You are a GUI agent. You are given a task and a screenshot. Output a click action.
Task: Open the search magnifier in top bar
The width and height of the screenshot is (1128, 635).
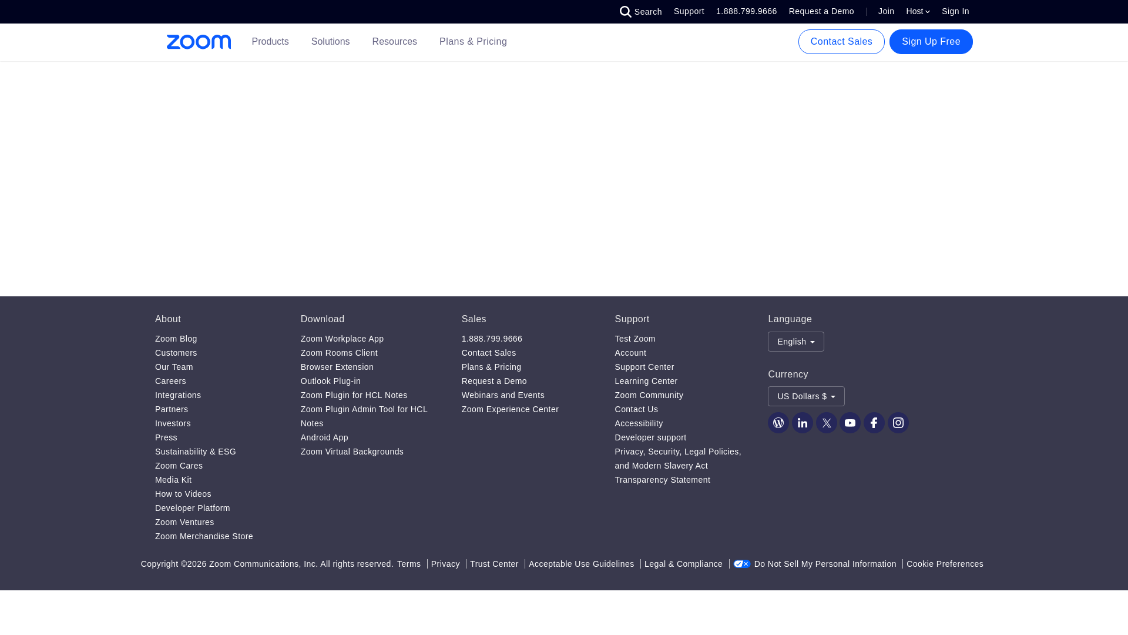point(626,12)
